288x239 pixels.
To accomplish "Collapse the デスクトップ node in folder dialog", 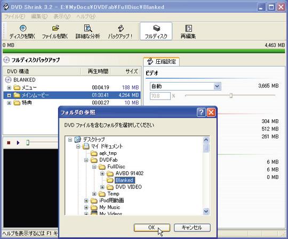I will pos(70,140).
